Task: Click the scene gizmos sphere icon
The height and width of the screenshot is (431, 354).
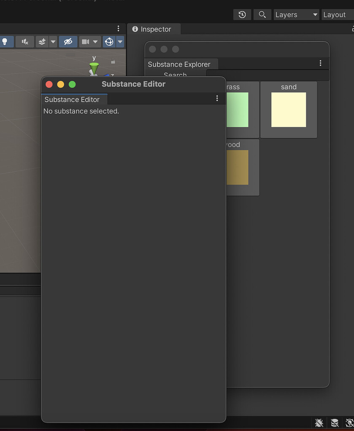Action: (x=109, y=41)
